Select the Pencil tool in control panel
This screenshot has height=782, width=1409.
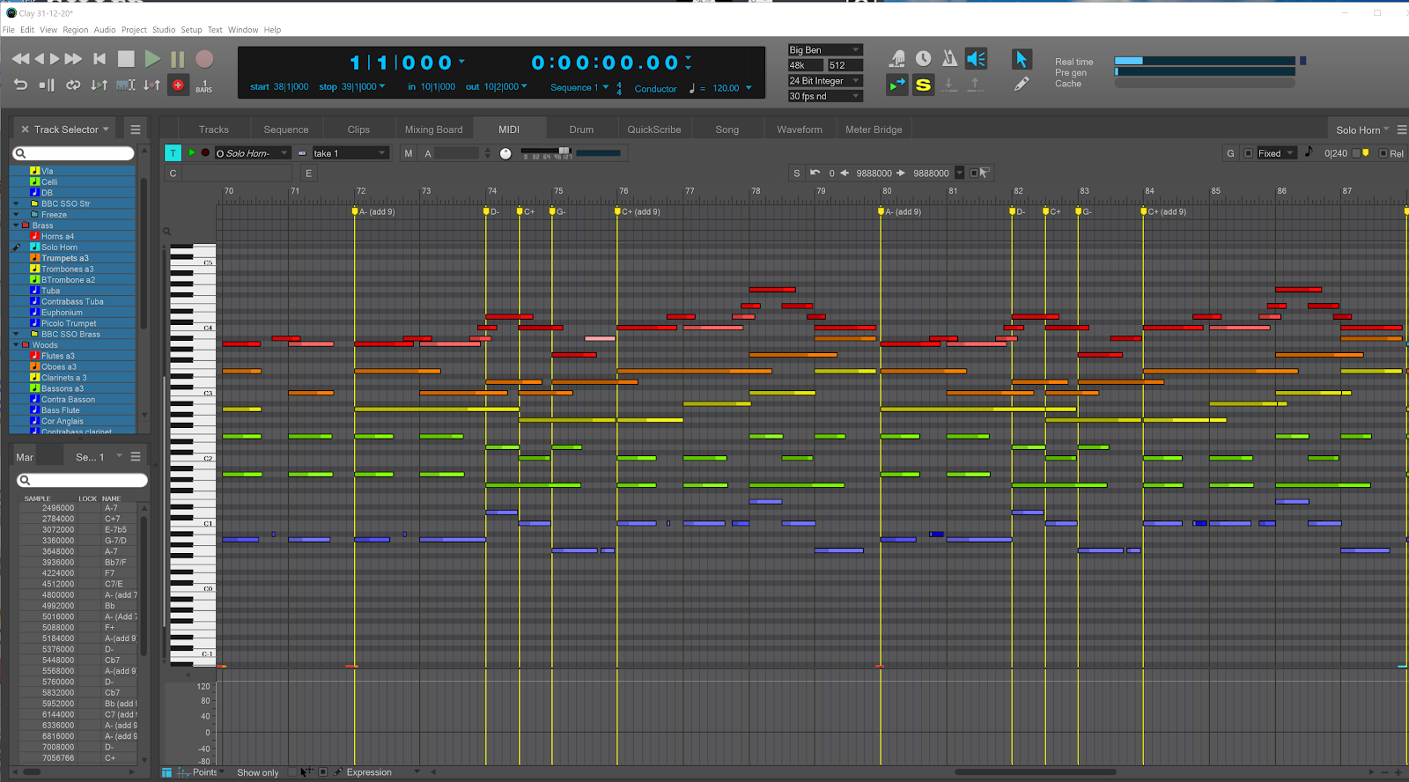tap(1021, 85)
